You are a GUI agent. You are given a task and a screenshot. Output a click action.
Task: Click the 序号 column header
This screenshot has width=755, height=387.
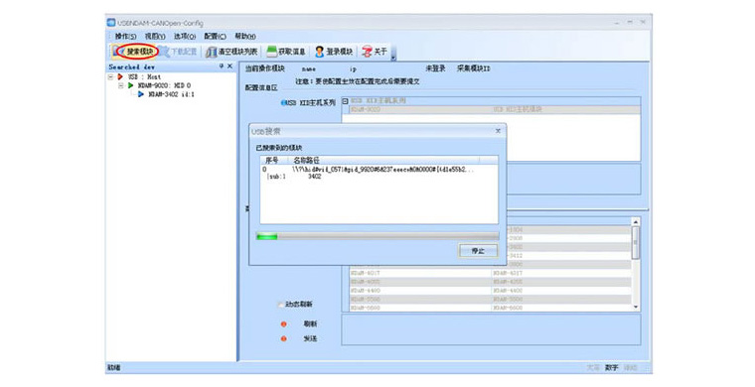(x=272, y=160)
